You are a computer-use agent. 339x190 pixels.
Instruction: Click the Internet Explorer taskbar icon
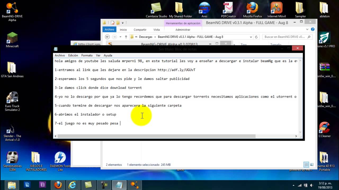click(73, 184)
